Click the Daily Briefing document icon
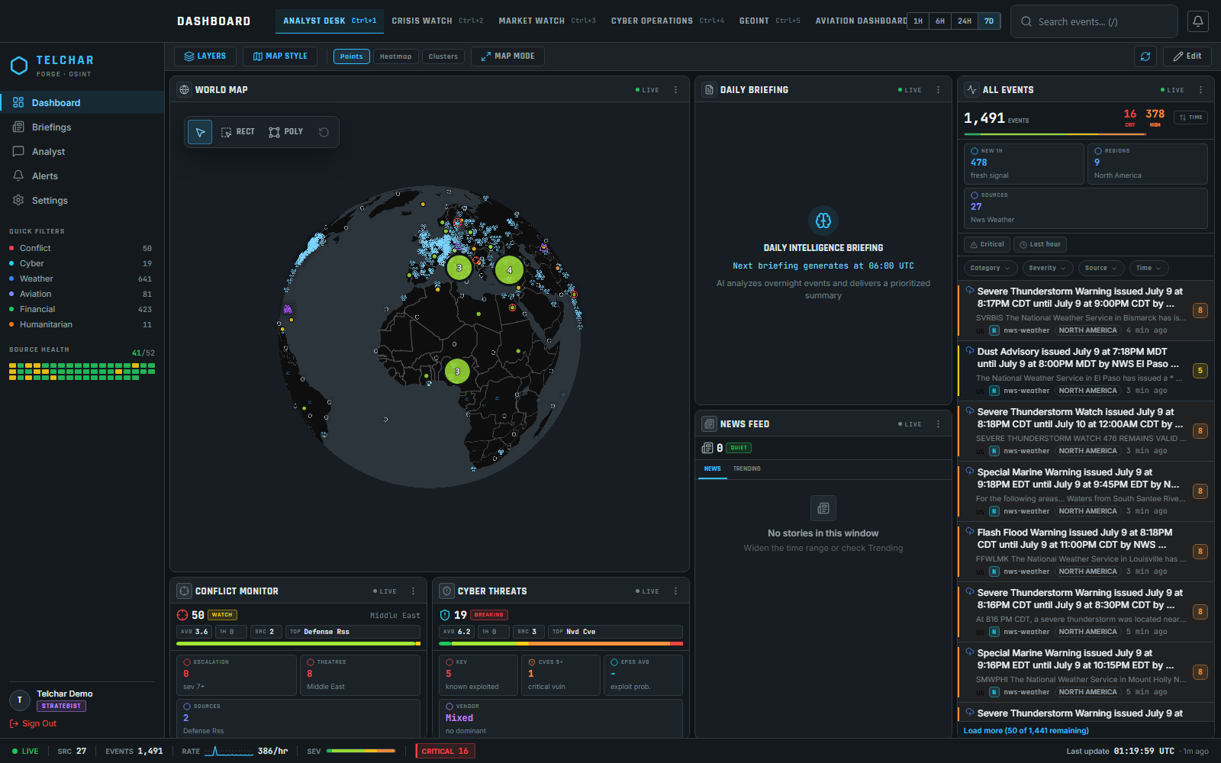The height and width of the screenshot is (763, 1221). pyautogui.click(x=709, y=90)
